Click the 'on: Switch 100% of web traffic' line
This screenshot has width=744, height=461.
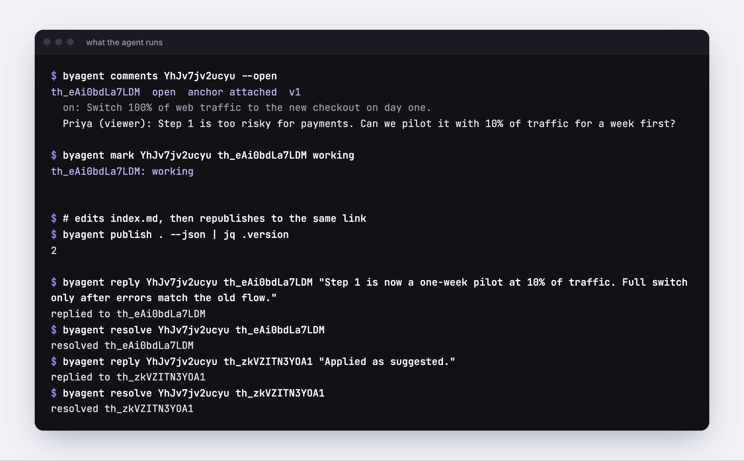pyautogui.click(x=247, y=108)
